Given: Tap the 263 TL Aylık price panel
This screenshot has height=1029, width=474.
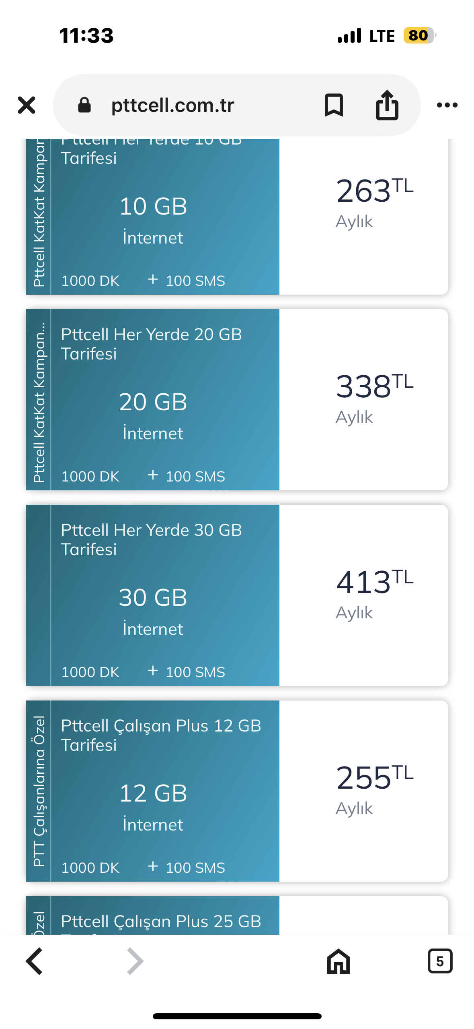Looking at the screenshot, I should (x=363, y=217).
